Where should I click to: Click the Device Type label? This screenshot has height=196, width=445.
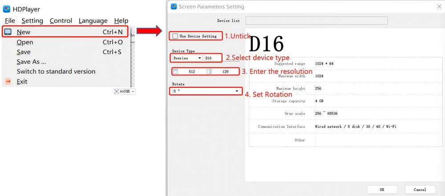tap(184, 51)
